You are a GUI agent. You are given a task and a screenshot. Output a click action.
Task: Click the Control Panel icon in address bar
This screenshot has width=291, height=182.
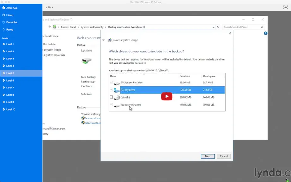[55, 27]
